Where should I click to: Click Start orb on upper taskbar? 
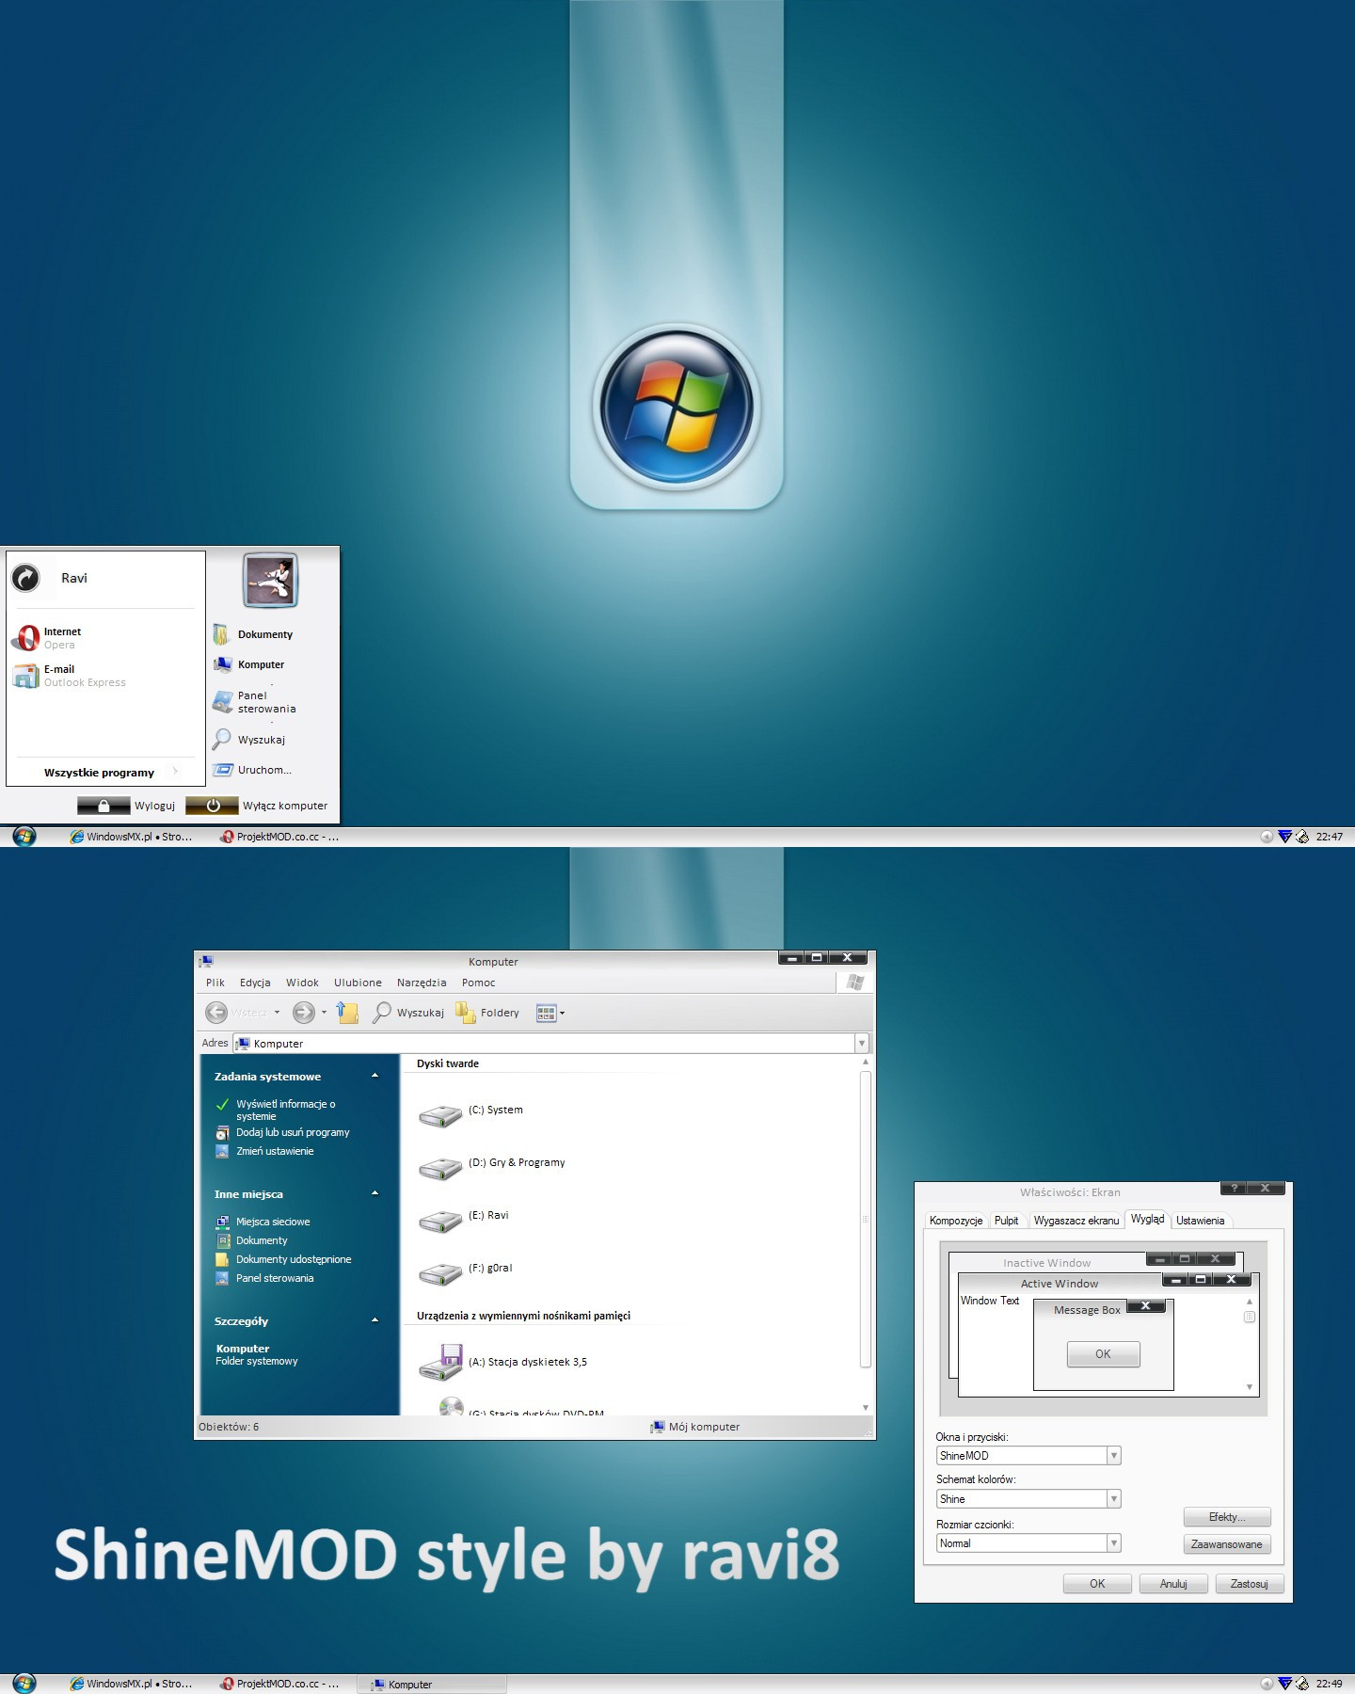click(x=24, y=836)
